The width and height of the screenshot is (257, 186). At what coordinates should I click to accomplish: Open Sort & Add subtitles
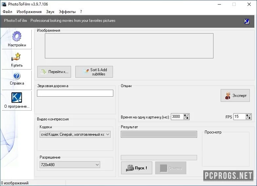[x=94, y=72]
